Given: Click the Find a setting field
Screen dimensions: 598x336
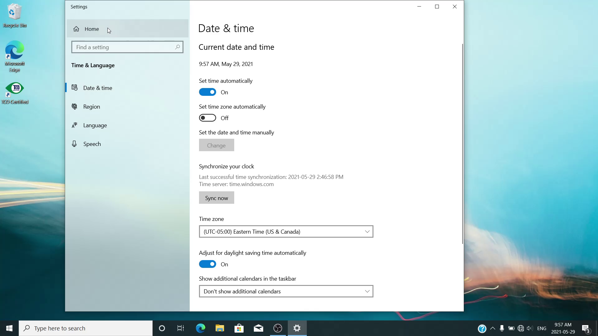Looking at the screenshot, I should (125, 47).
